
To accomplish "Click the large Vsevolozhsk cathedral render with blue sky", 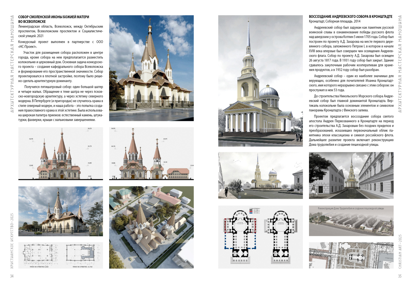I will point(151,68).
